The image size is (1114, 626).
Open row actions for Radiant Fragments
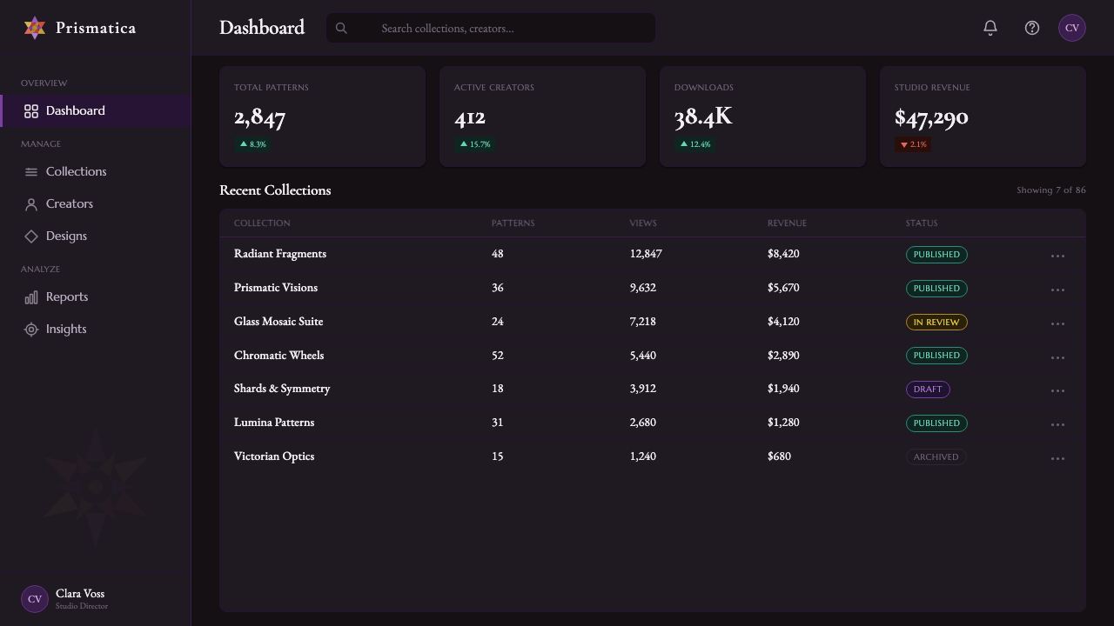(x=1057, y=256)
